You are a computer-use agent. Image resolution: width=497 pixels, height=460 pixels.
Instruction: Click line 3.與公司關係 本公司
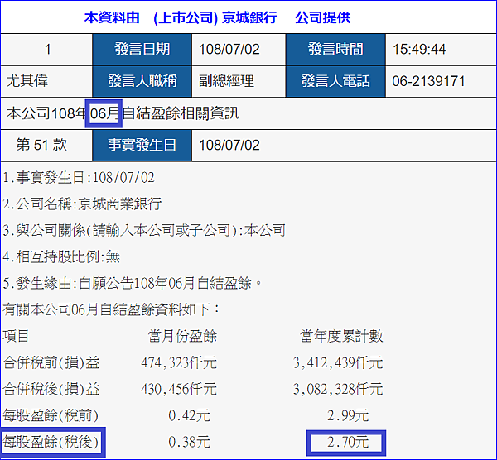tap(144, 231)
